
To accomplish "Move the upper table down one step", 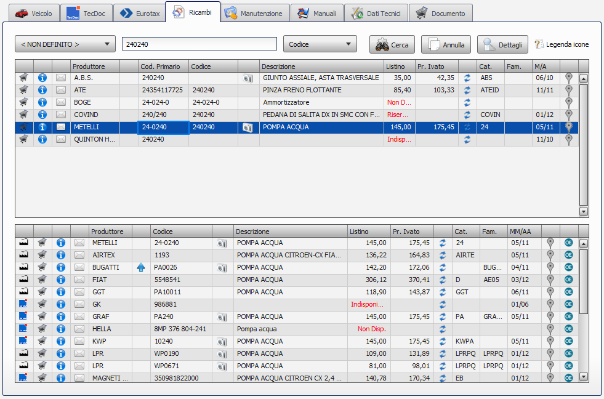I will 584,211.
